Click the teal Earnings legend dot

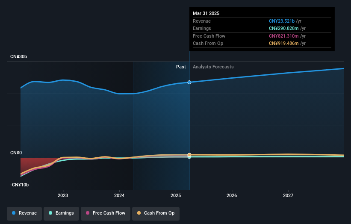coord(50,213)
